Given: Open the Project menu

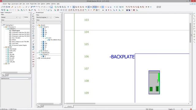Looking at the screenshot, I should tap(5, 4).
